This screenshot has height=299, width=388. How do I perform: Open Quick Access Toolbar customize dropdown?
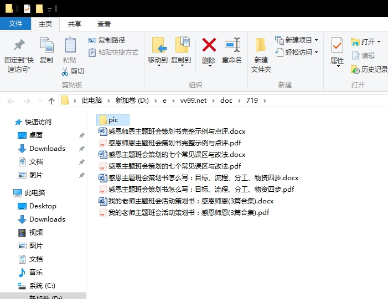click(x=49, y=9)
